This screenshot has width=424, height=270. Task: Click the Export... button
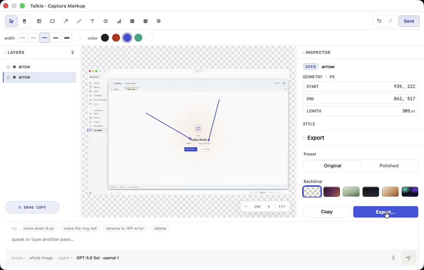(386, 212)
